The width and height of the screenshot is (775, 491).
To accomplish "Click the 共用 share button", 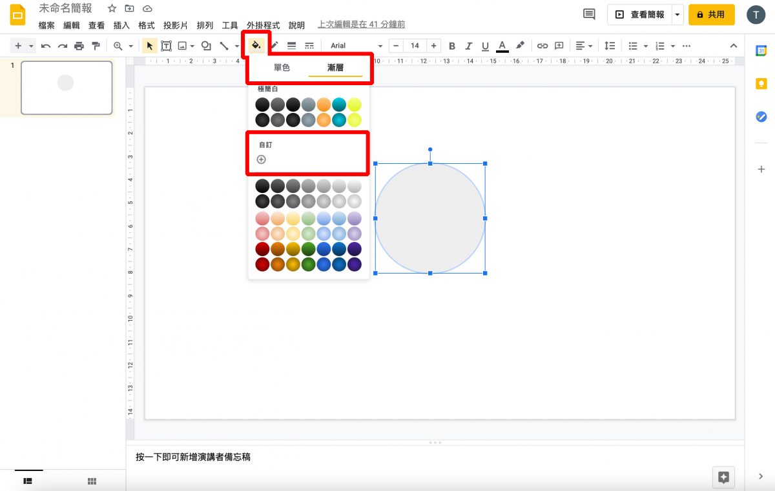I will [x=711, y=14].
